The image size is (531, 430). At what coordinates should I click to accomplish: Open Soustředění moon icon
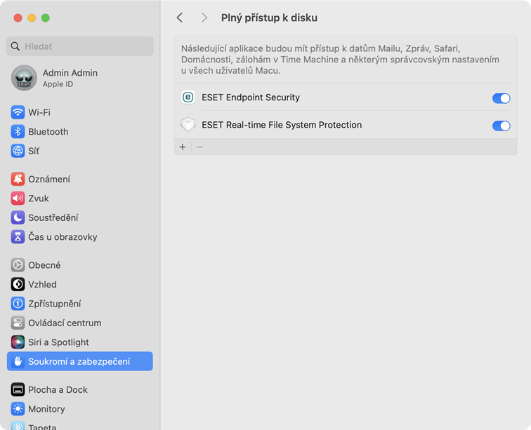[x=18, y=217]
